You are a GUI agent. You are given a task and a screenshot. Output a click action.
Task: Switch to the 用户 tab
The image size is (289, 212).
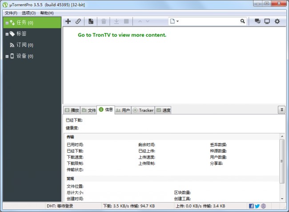click(123, 110)
